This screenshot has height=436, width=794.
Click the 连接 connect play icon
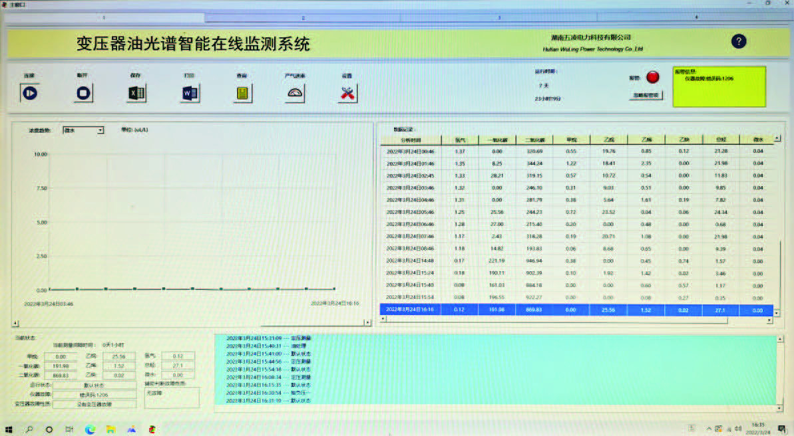tap(29, 93)
